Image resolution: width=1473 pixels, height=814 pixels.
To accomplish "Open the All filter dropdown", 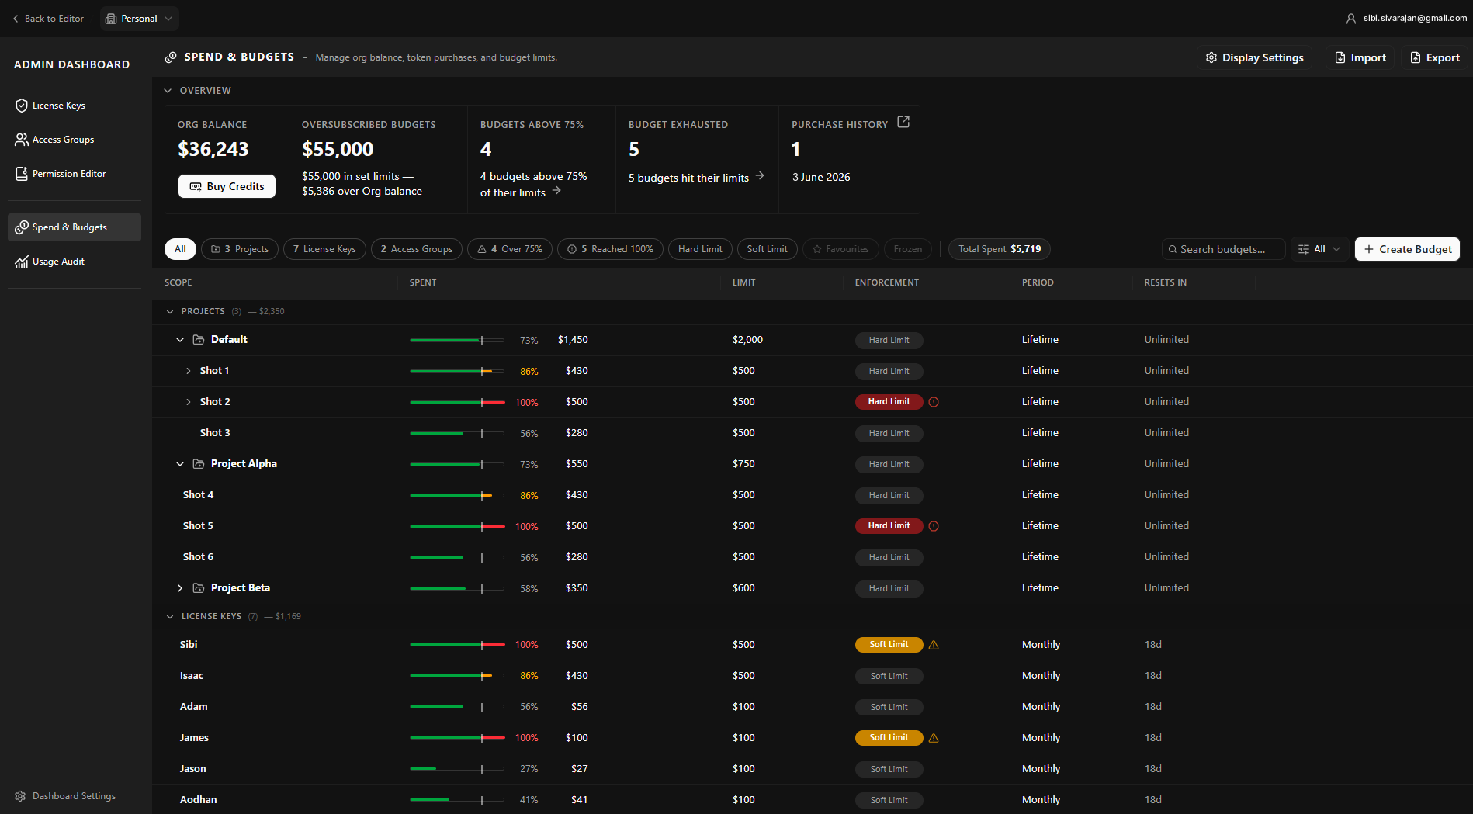I will tap(1319, 249).
